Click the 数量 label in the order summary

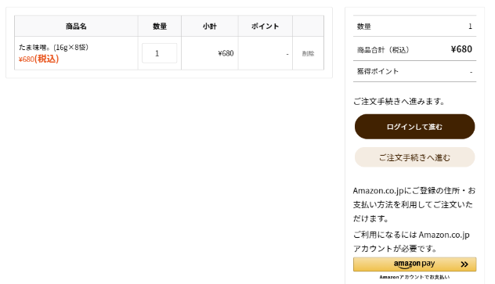tap(363, 27)
